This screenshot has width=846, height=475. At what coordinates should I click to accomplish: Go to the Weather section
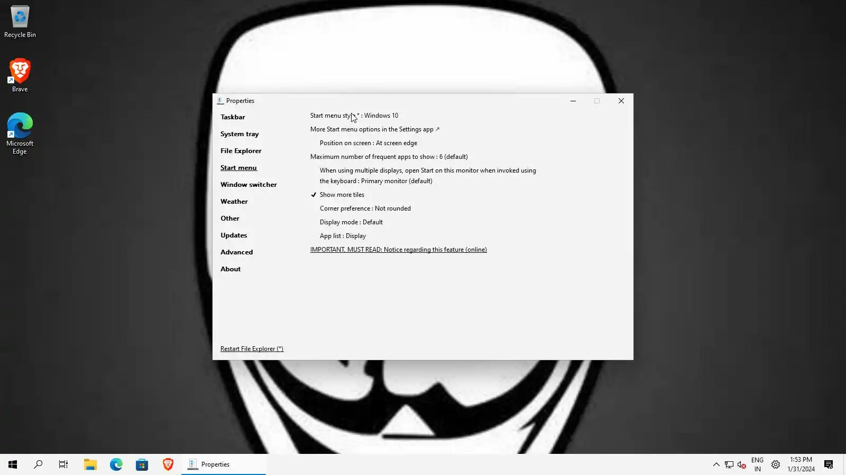click(x=234, y=202)
